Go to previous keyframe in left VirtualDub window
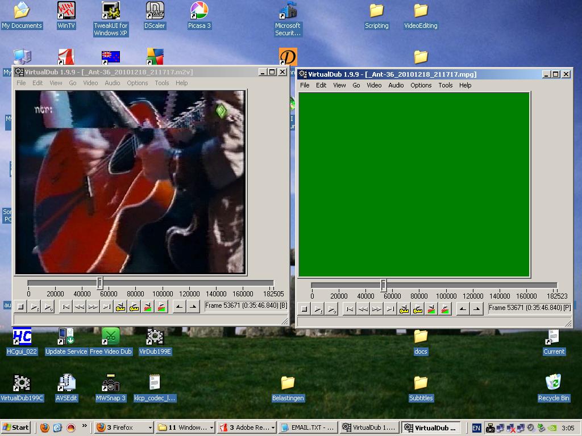Viewport: 582px width, 436px height. coord(120,307)
